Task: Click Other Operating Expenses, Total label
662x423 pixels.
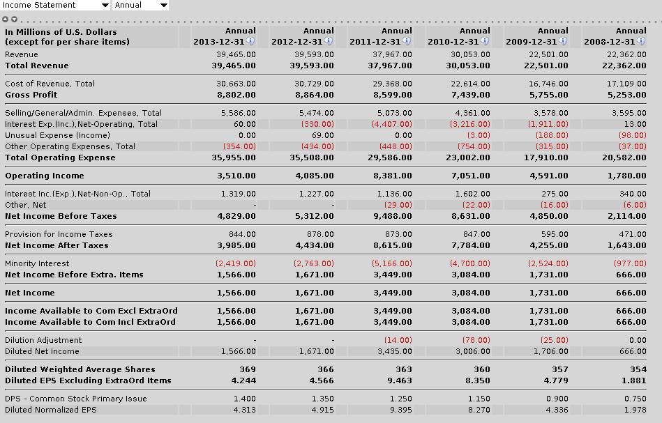Action: pyautogui.click(x=70, y=146)
